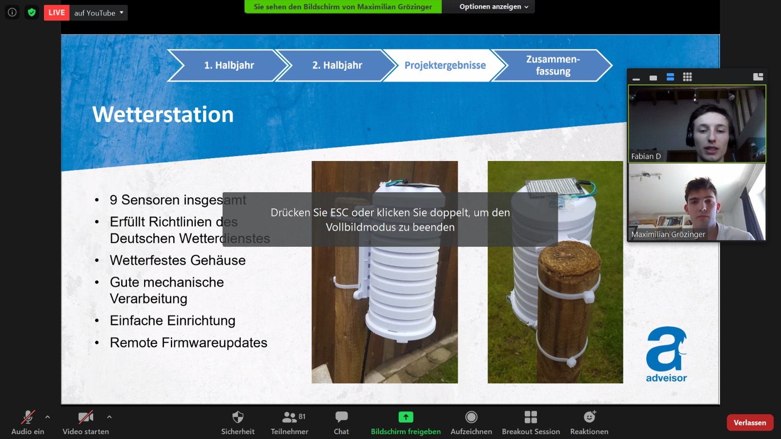The image size is (781, 439).
Task: Click bullet text Remote Firmwareupdates
Action: (x=188, y=343)
